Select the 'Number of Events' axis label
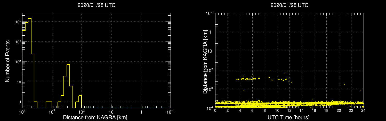Viewport: 386px width, 121px height. click(x=8, y=61)
